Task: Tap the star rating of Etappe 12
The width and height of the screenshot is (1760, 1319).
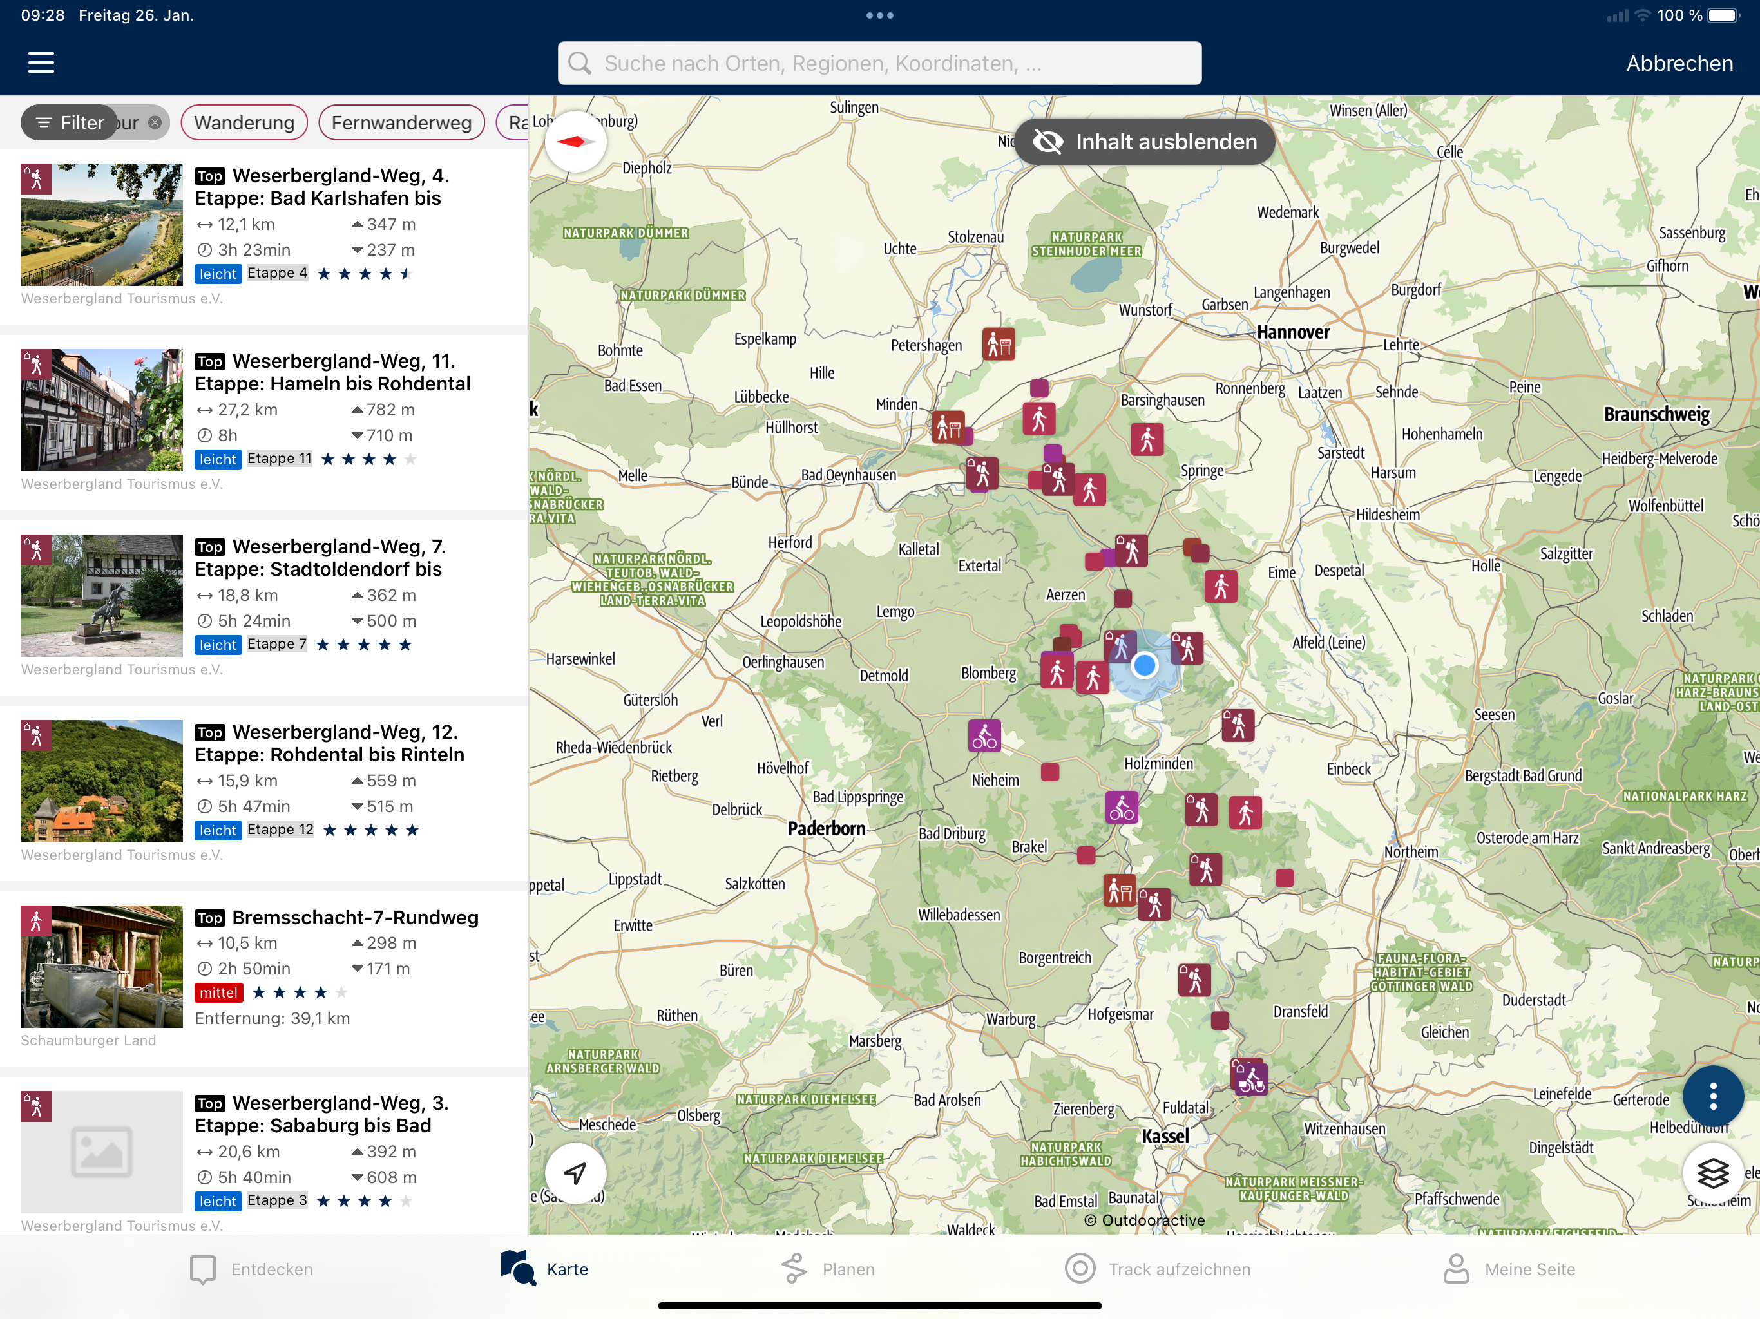Action: [x=371, y=830]
